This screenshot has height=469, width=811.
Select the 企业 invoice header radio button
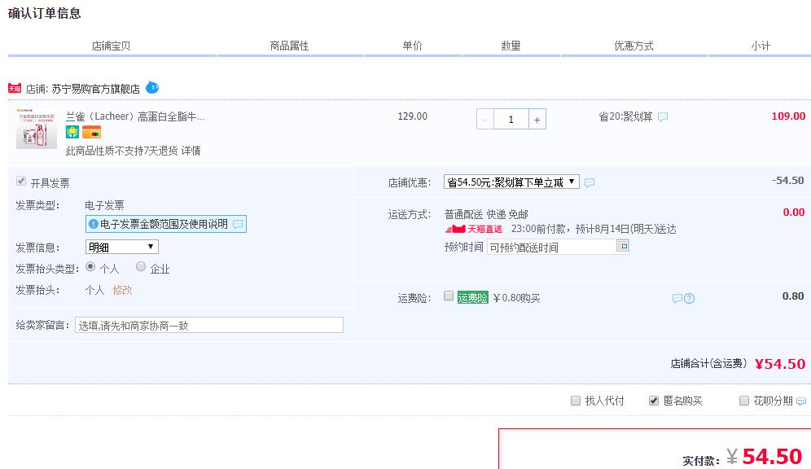(141, 267)
